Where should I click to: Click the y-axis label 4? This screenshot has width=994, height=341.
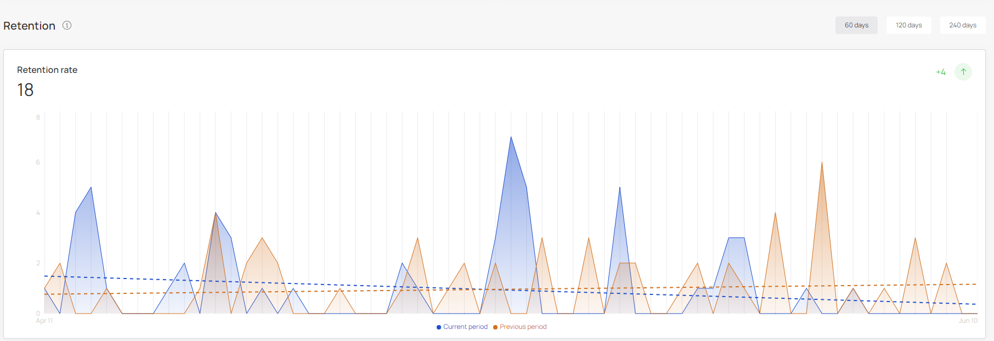(38, 213)
